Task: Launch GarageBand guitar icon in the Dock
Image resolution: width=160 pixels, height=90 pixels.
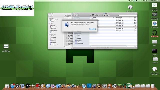Action: point(79,86)
